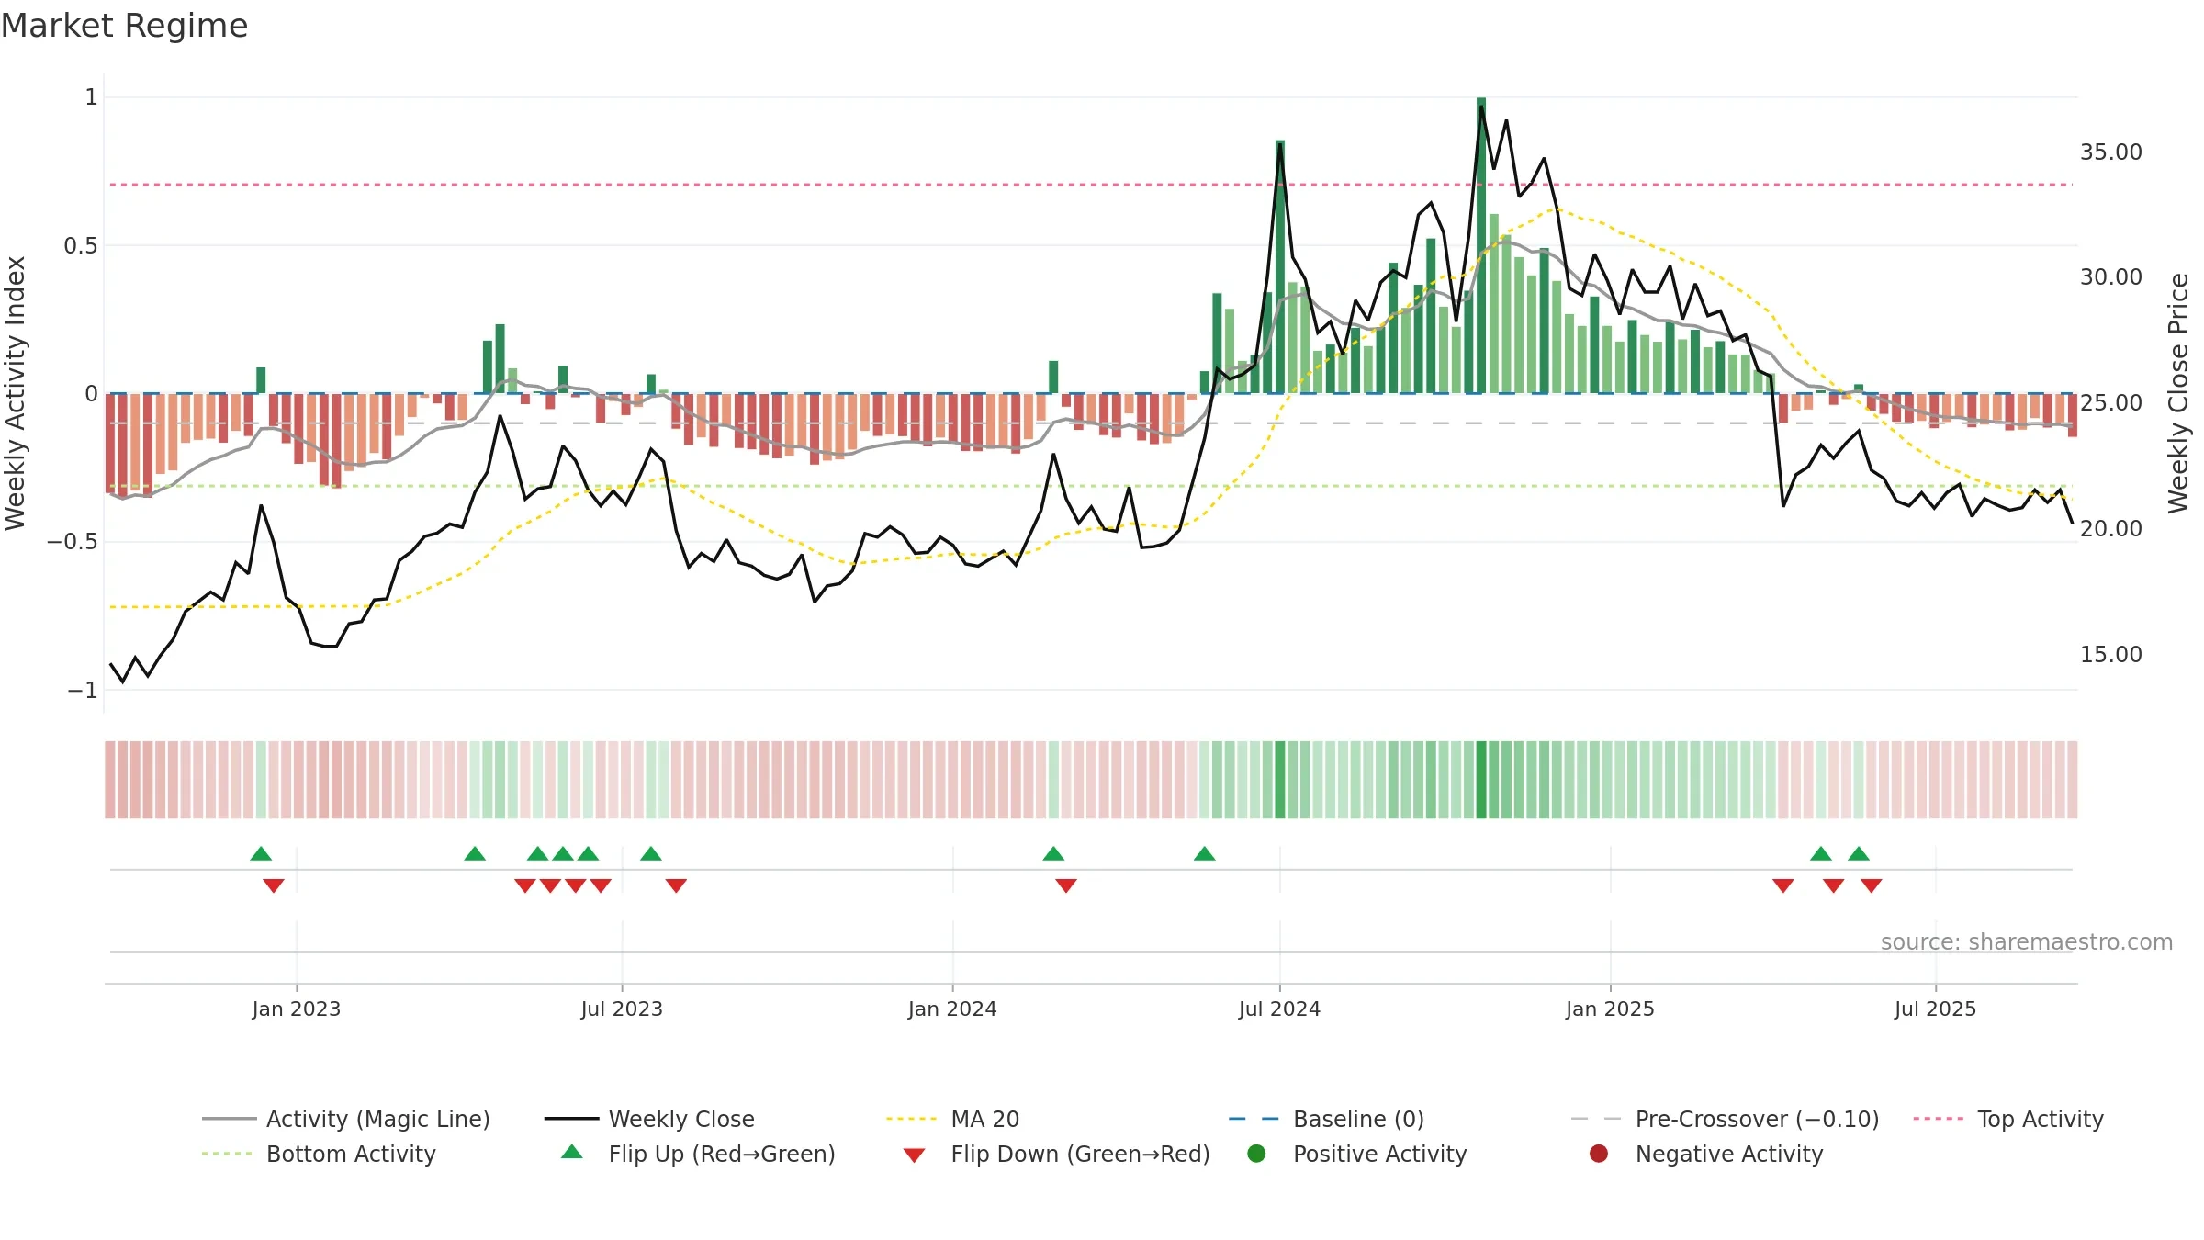Hide the Weekly Close series in legend
Screen dimensions: 2204x1240
tap(649, 1119)
